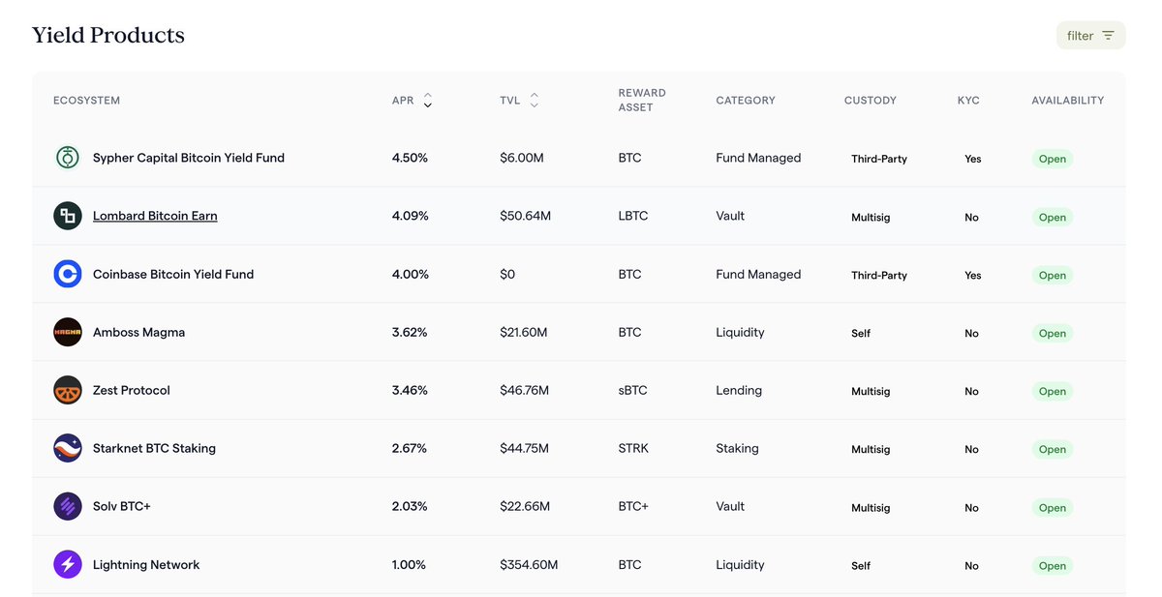Click the REWARD ASSET column header

[642, 100]
